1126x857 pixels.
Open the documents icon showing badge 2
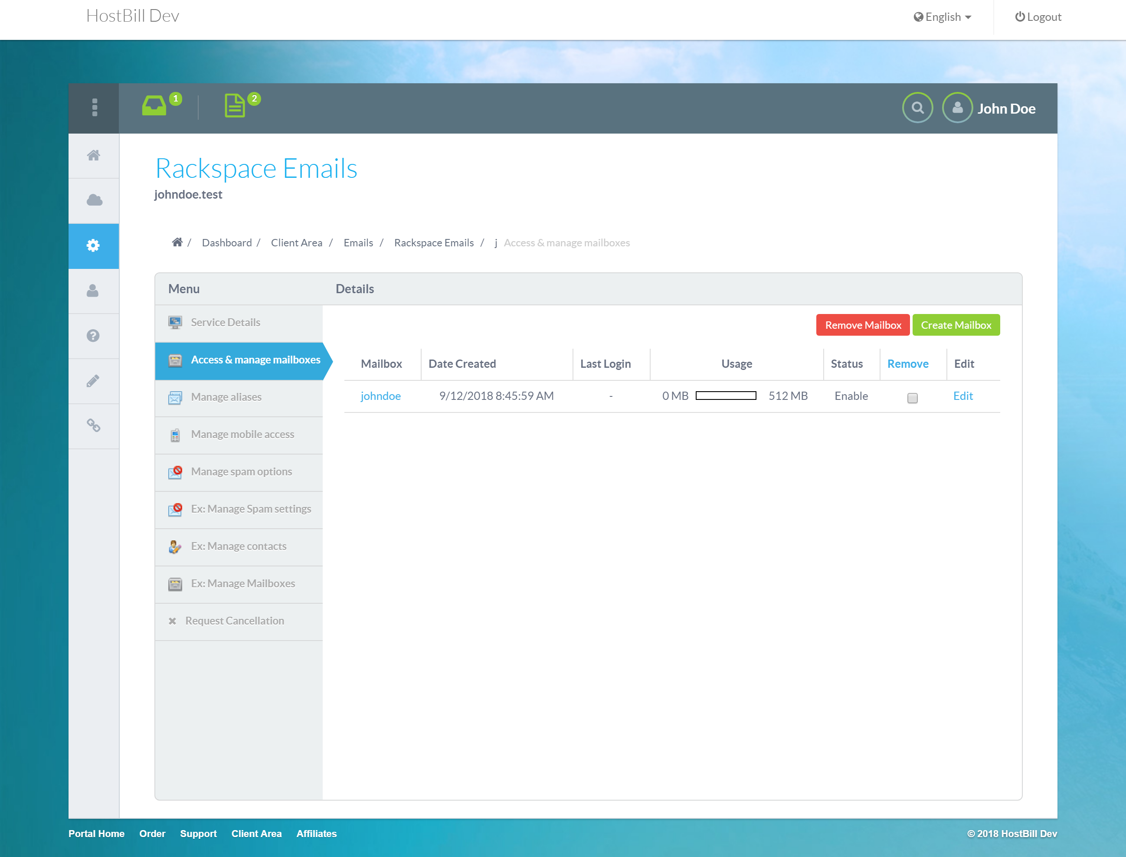click(x=235, y=105)
